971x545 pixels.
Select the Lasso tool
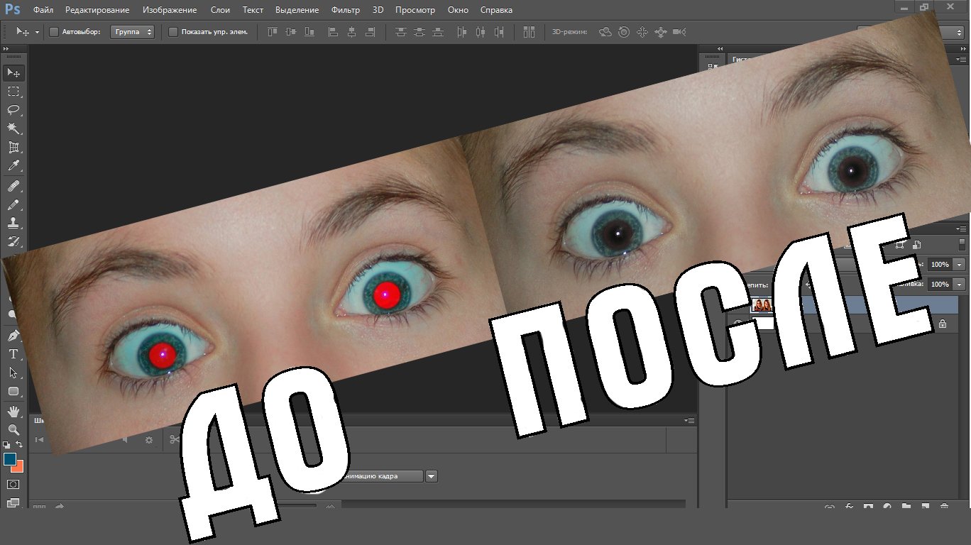click(13, 110)
